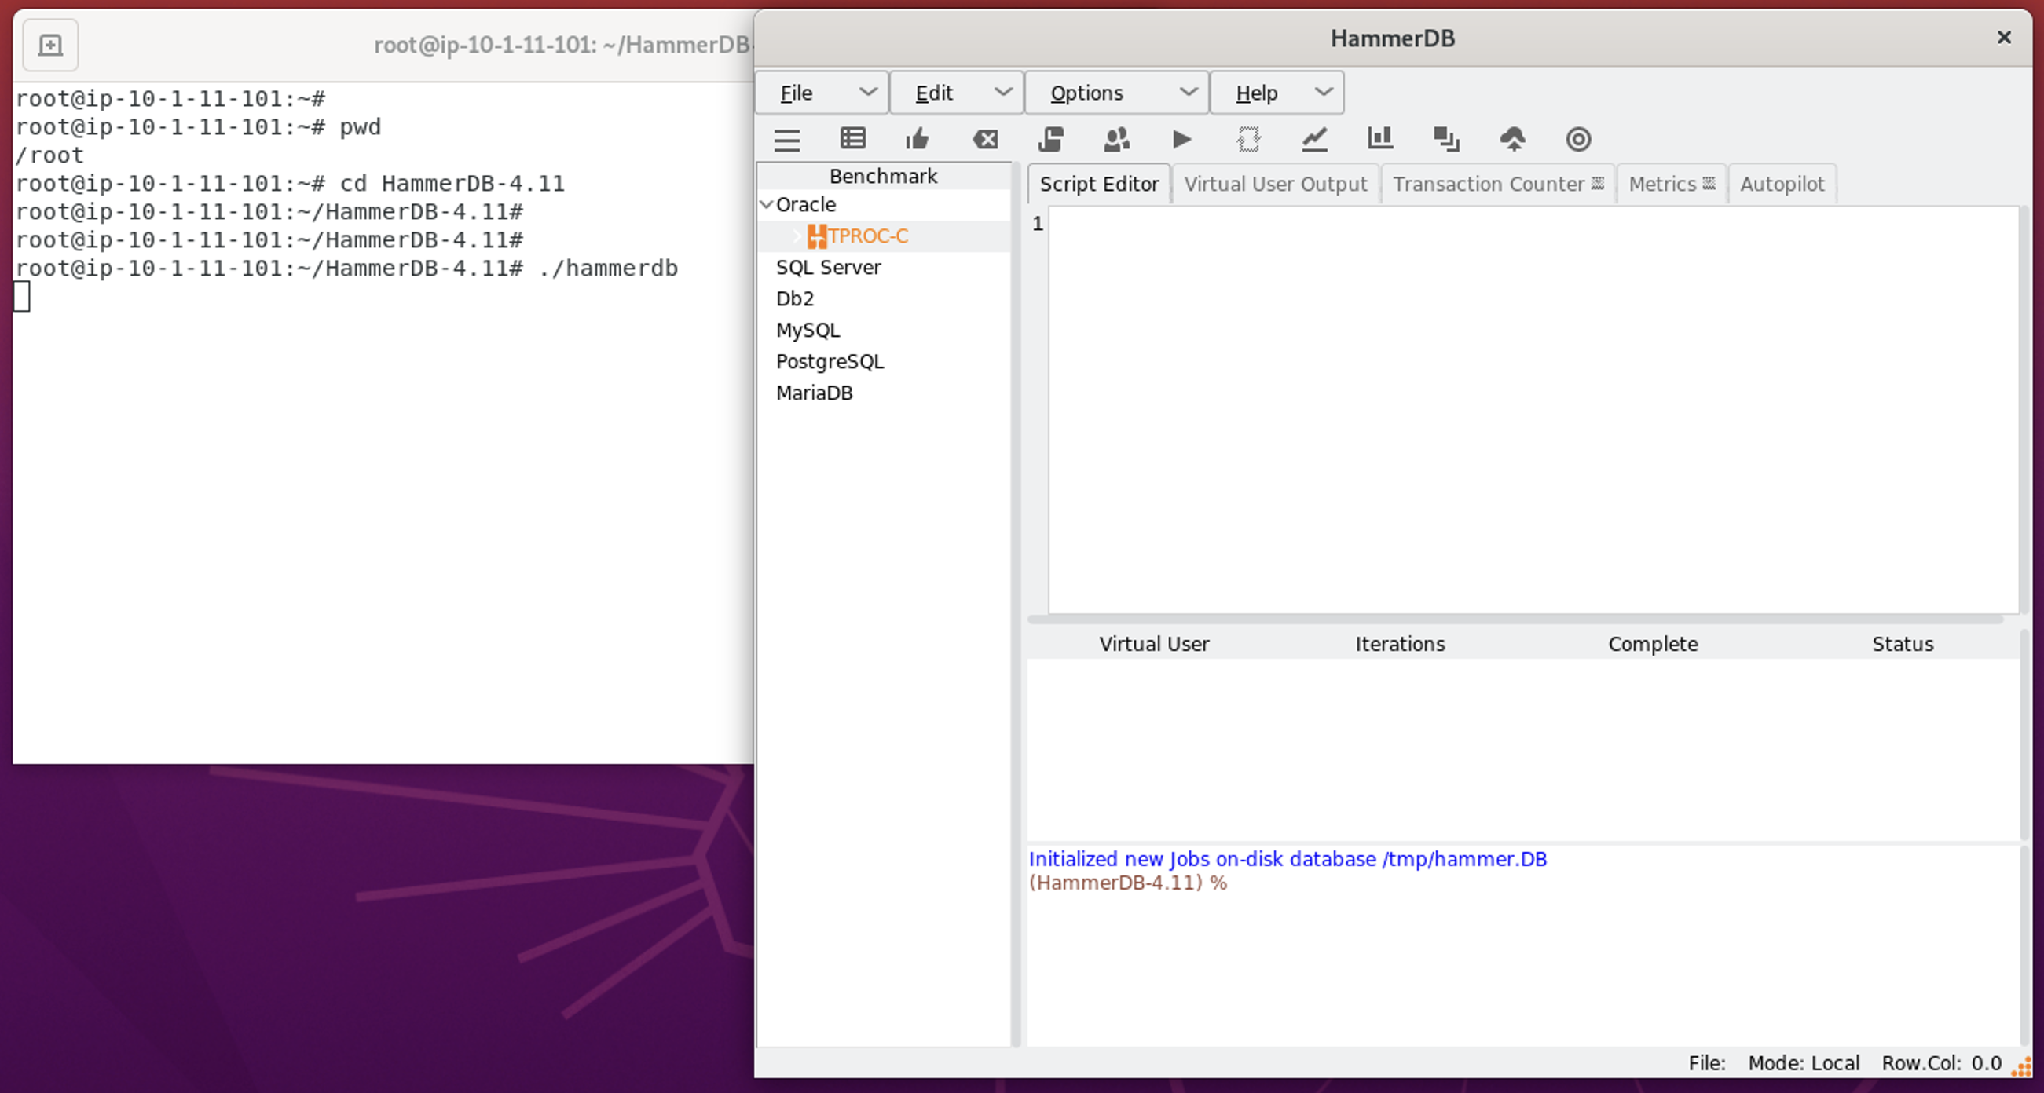
Task: Click the new tab button in the terminal
Action: (50, 46)
